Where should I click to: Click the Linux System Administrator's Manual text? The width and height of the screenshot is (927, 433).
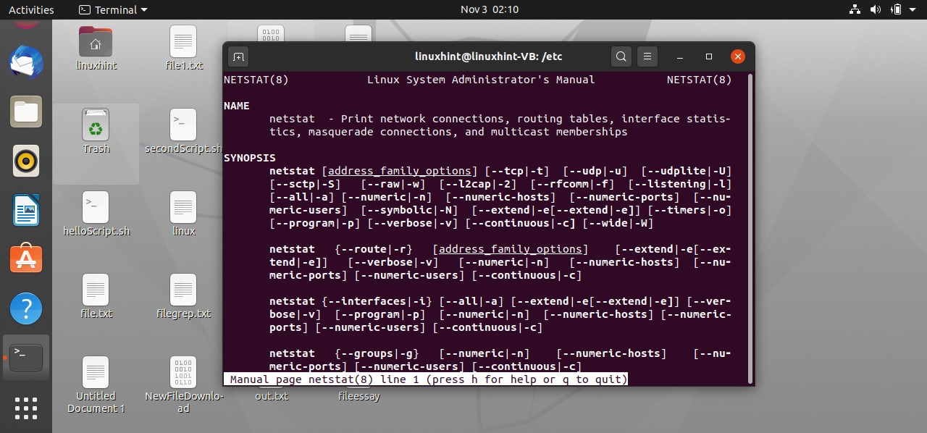[481, 80]
